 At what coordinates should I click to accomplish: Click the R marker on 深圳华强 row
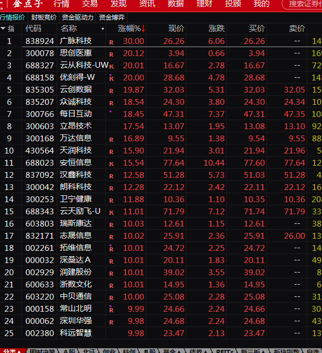pyautogui.click(x=111, y=322)
